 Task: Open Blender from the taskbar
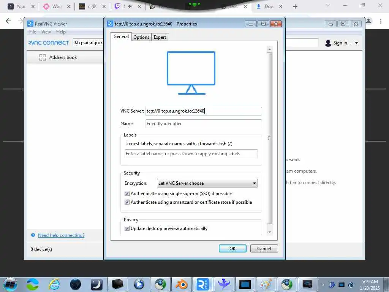click(182, 284)
